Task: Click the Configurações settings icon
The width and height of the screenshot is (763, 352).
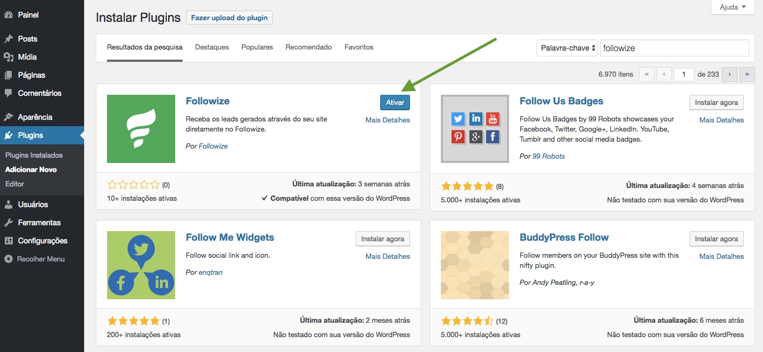Action: (x=9, y=241)
